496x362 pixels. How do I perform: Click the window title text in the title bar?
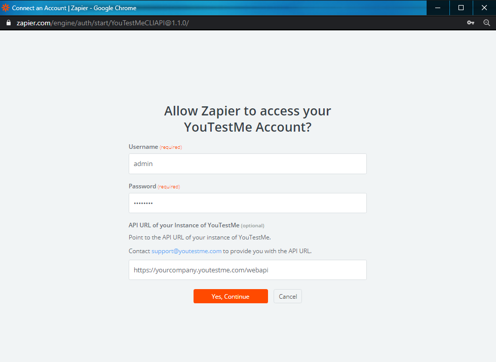[74, 8]
